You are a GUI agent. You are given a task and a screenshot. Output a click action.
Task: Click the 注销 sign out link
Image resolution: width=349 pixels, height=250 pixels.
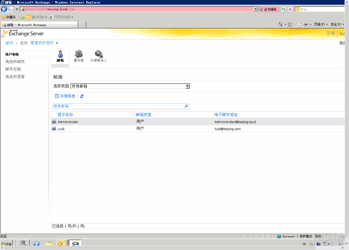coord(330,33)
